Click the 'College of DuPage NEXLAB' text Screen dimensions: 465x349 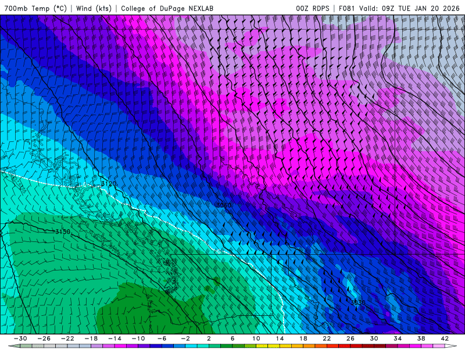(x=167, y=8)
